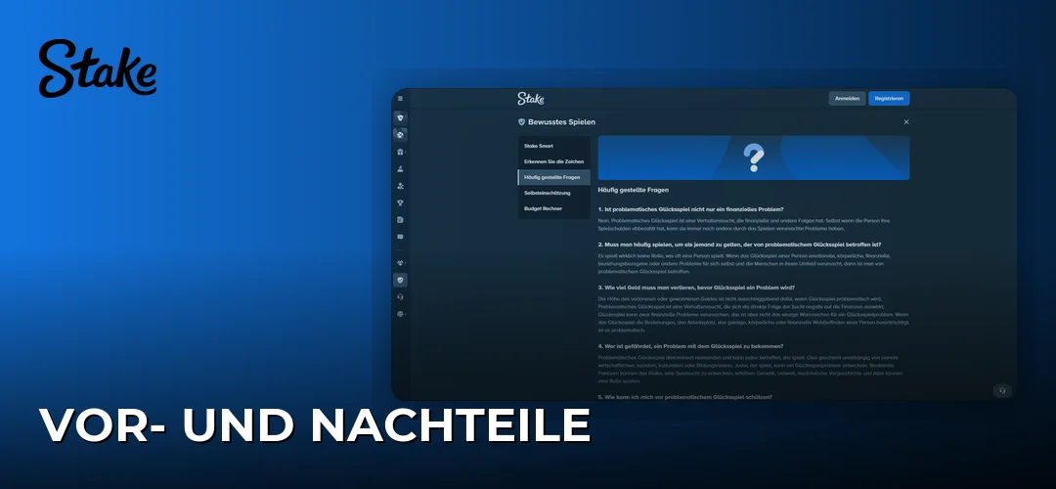Click the Registrieren button

point(889,99)
